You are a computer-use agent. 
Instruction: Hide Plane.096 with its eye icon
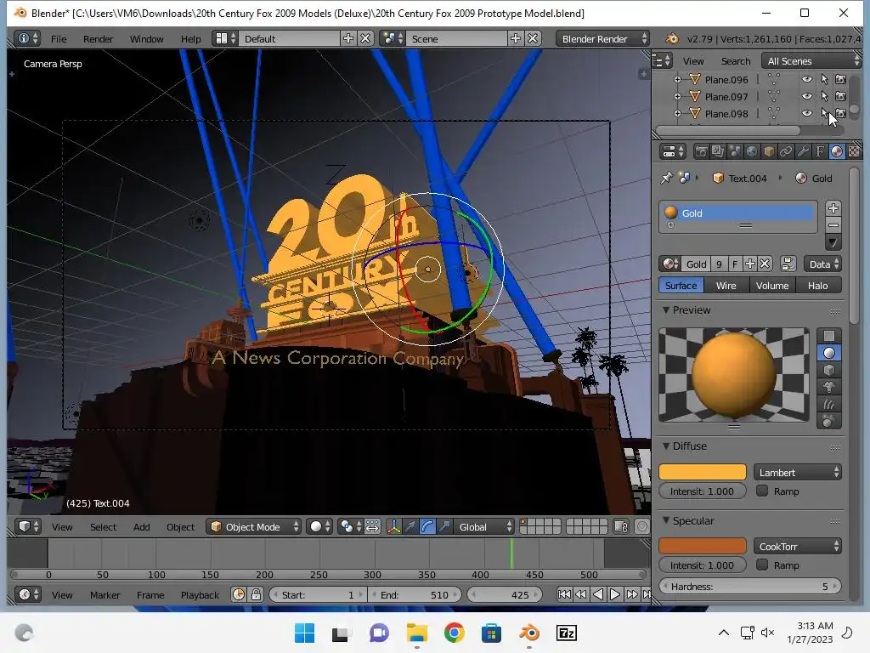pyautogui.click(x=807, y=80)
